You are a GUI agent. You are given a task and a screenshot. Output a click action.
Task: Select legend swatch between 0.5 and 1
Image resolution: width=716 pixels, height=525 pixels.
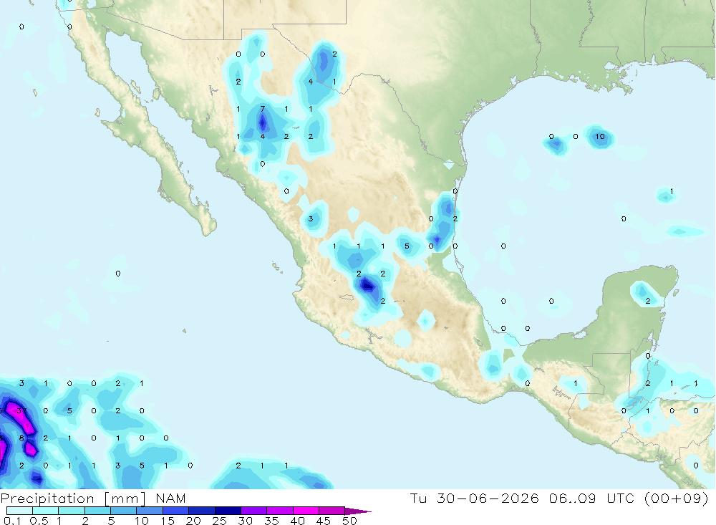pos(45,511)
